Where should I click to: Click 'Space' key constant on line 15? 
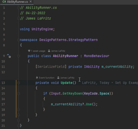point(104,93)
